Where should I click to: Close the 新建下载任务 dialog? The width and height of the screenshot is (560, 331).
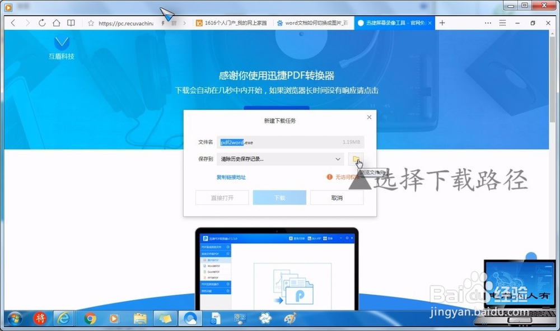tap(369, 117)
